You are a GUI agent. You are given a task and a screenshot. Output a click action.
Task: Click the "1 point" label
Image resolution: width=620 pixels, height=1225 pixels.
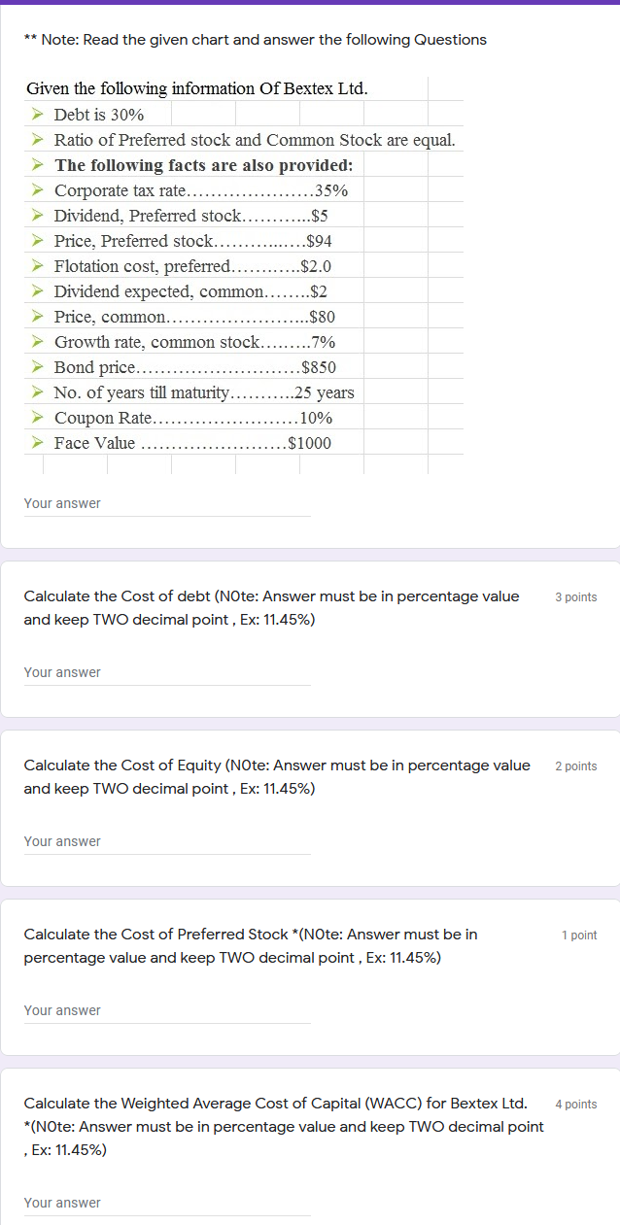click(577, 935)
